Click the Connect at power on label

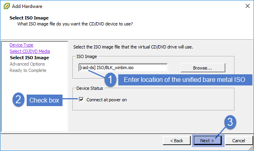(x=107, y=100)
